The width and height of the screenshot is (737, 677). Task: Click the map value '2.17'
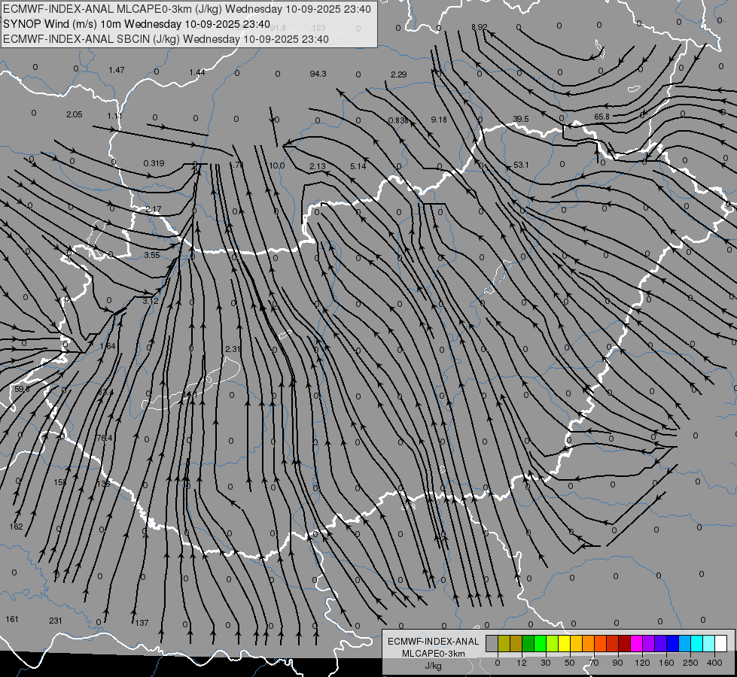coord(154,209)
